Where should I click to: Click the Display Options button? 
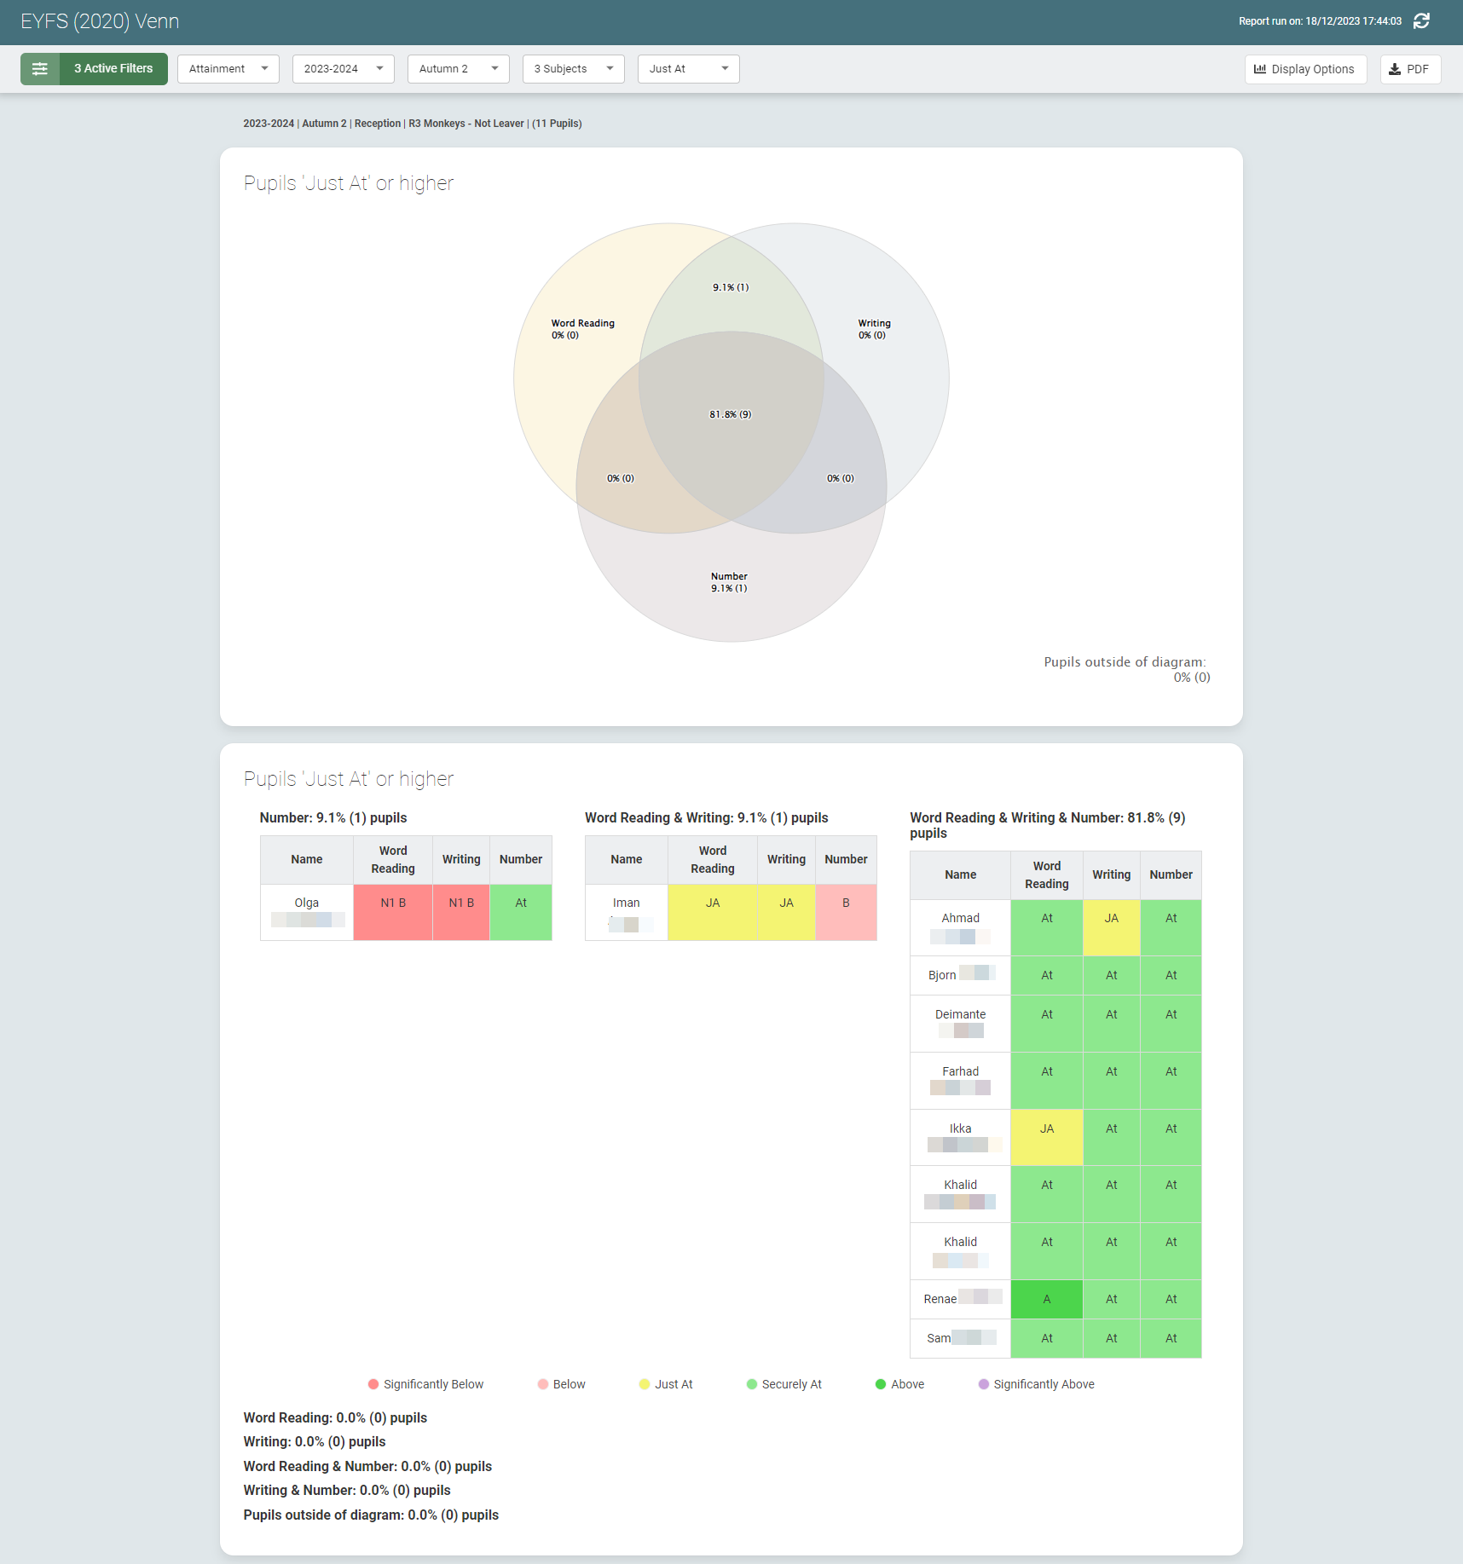point(1305,69)
